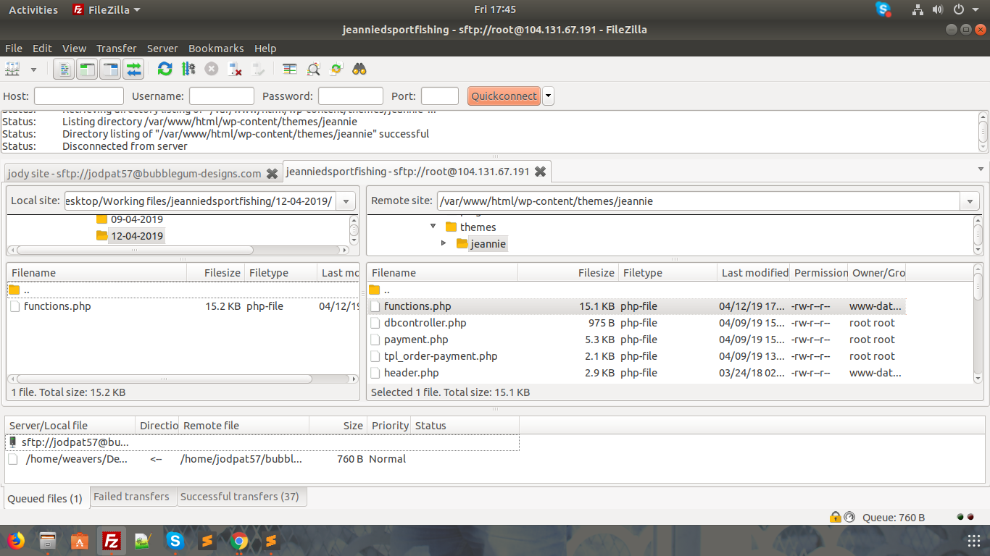Toggle the remote directory tree display

coord(110,69)
